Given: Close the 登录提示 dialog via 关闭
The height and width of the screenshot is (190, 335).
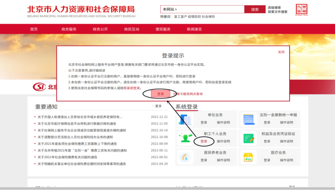Looking at the screenshot, I should click(281, 52).
